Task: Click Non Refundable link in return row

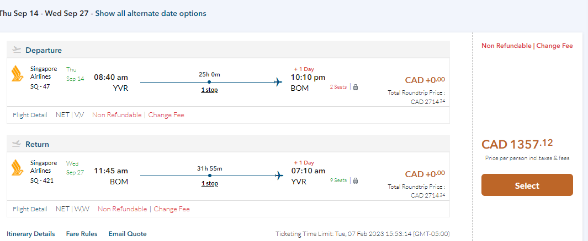Action: click(x=123, y=209)
